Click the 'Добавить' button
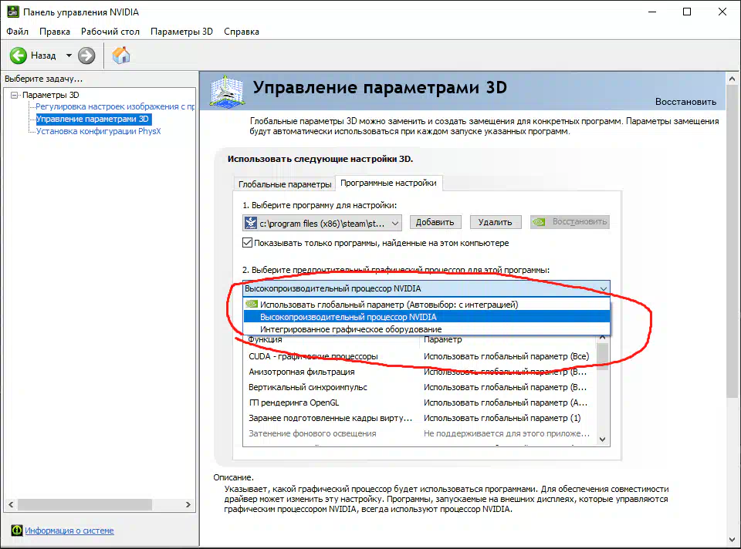 point(435,222)
